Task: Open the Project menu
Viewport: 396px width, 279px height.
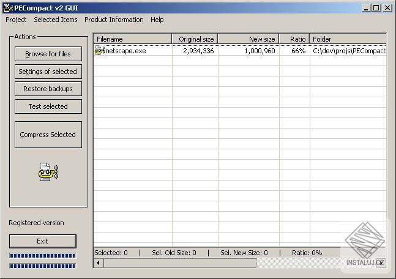Action: point(16,20)
